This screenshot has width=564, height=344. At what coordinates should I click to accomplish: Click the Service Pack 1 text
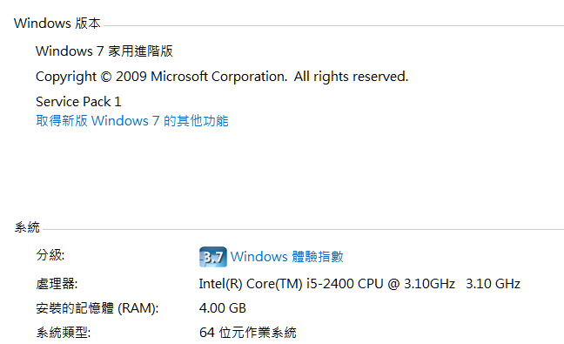click(x=78, y=102)
